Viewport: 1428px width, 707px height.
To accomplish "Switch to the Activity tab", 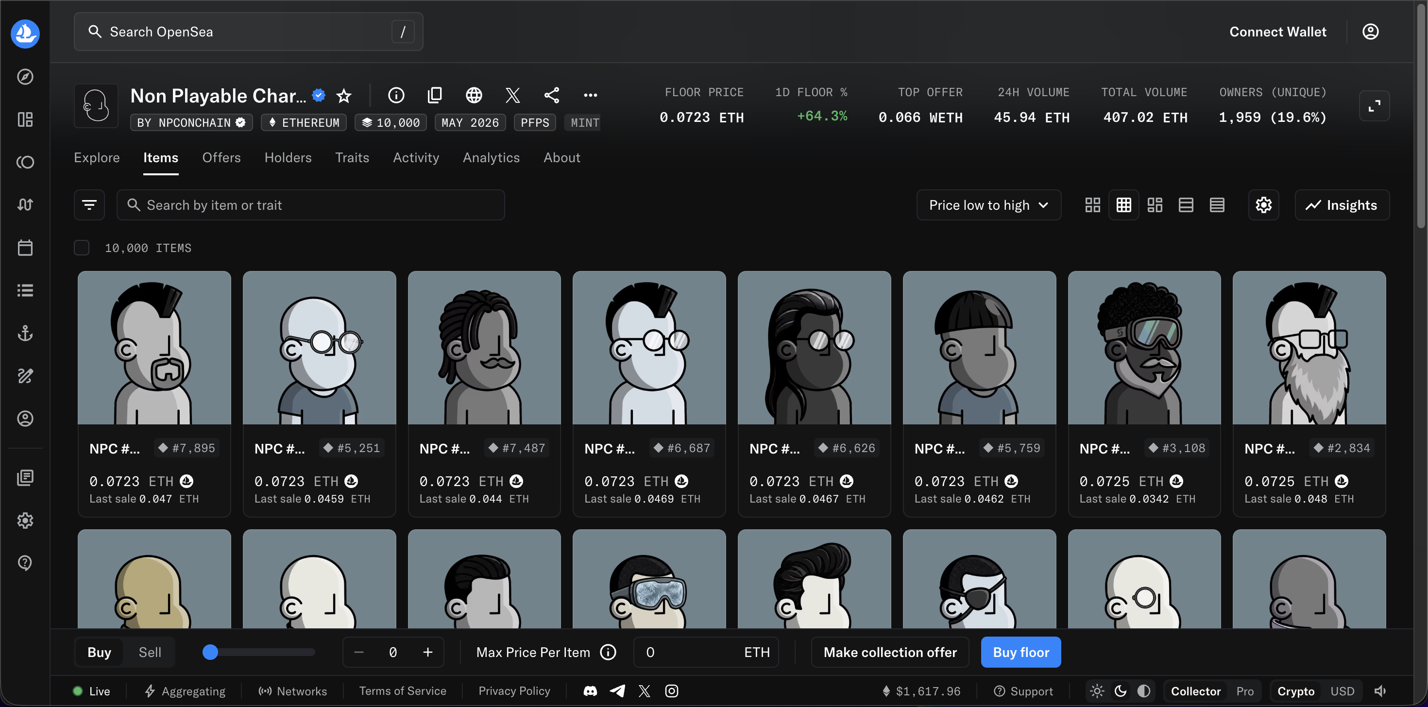I will [416, 157].
